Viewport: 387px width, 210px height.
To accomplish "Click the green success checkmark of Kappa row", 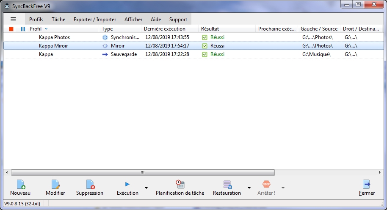I will 205,54.
